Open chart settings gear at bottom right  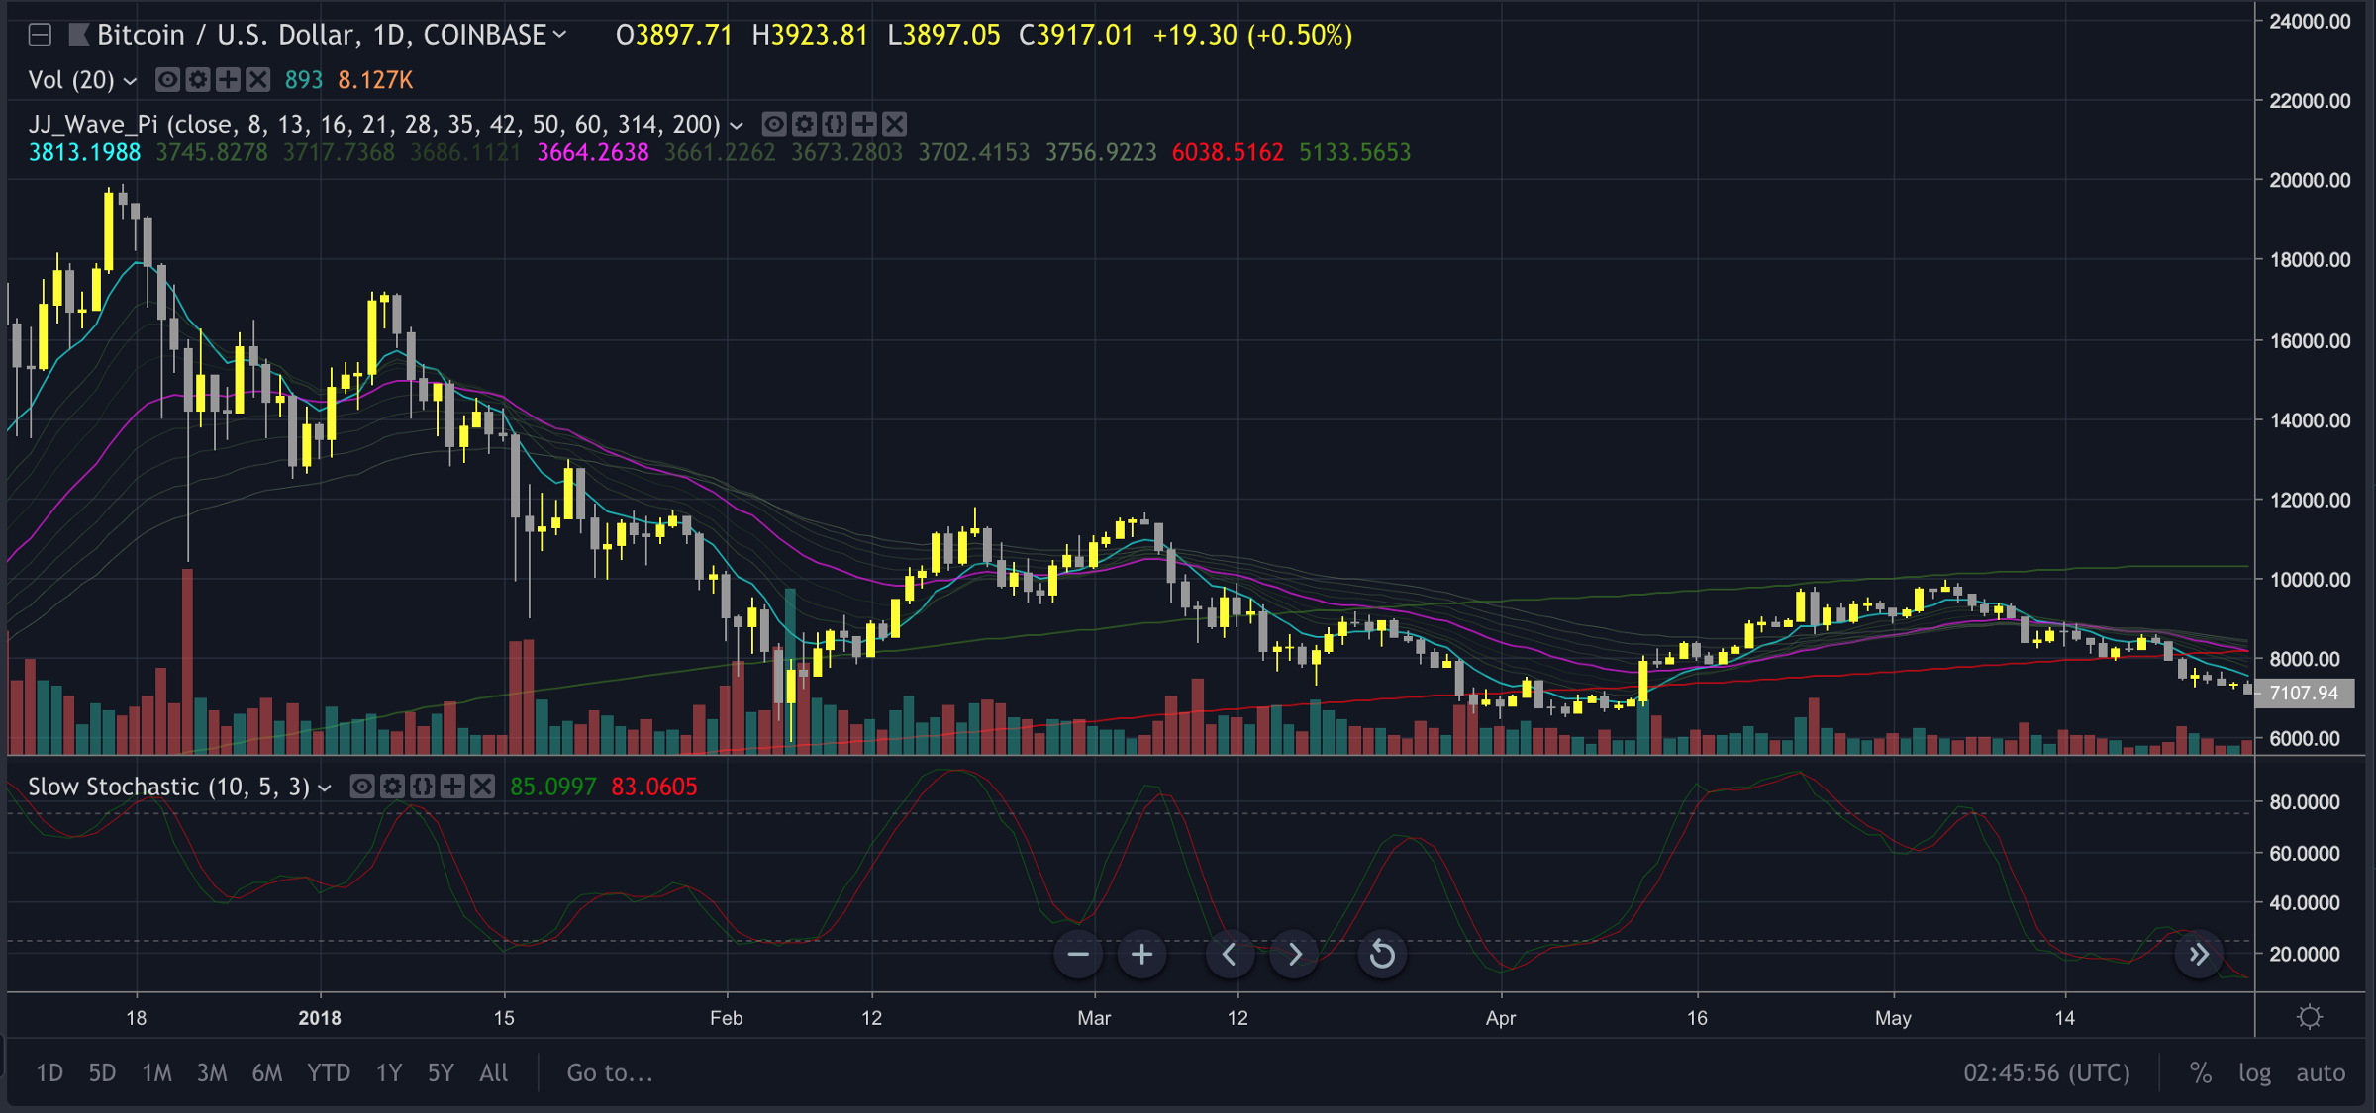2310,1017
